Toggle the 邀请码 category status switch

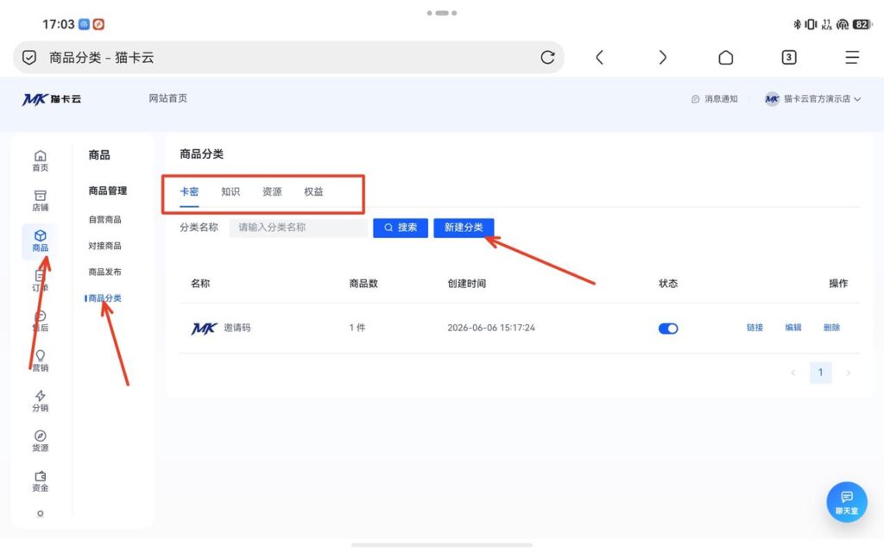[x=668, y=329]
